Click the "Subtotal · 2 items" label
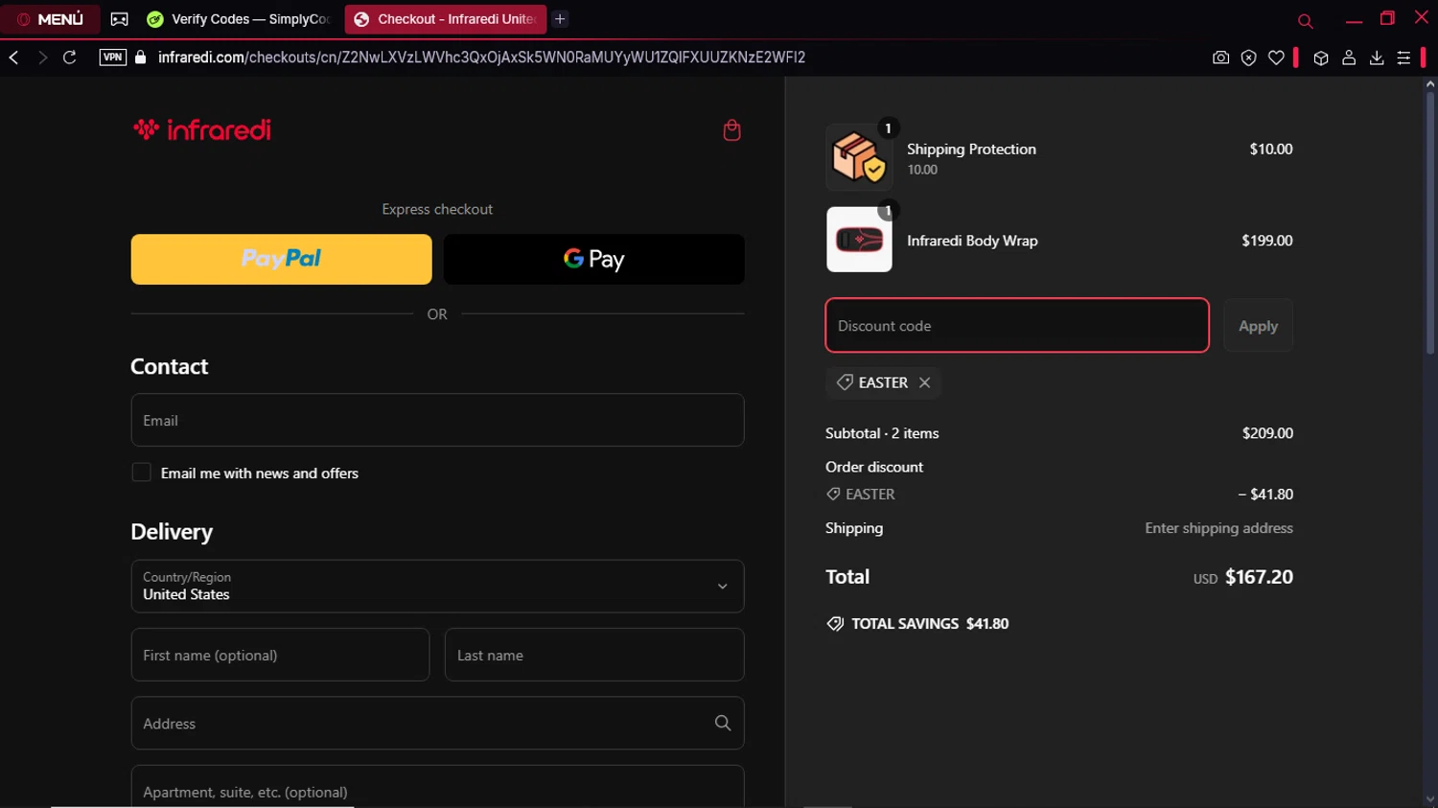This screenshot has width=1438, height=808. 882,433
